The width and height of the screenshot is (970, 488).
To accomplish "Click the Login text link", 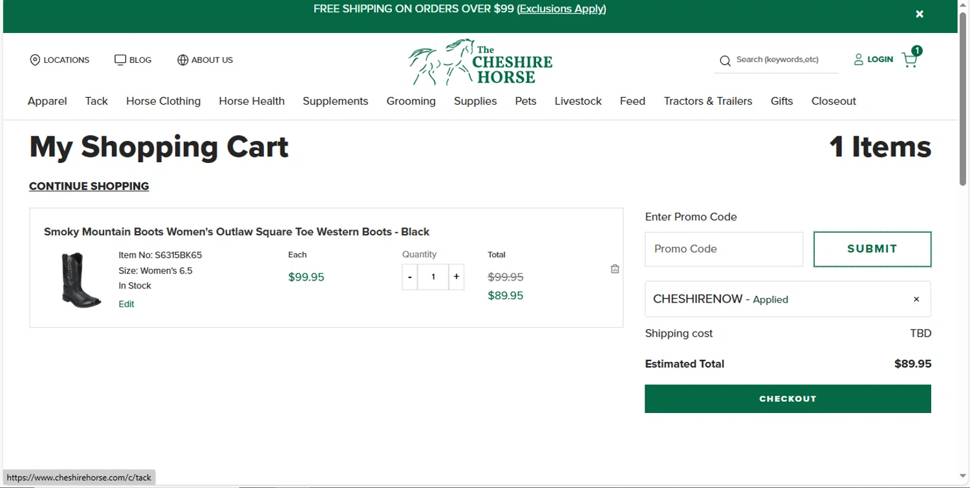I will click(x=880, y=59).
